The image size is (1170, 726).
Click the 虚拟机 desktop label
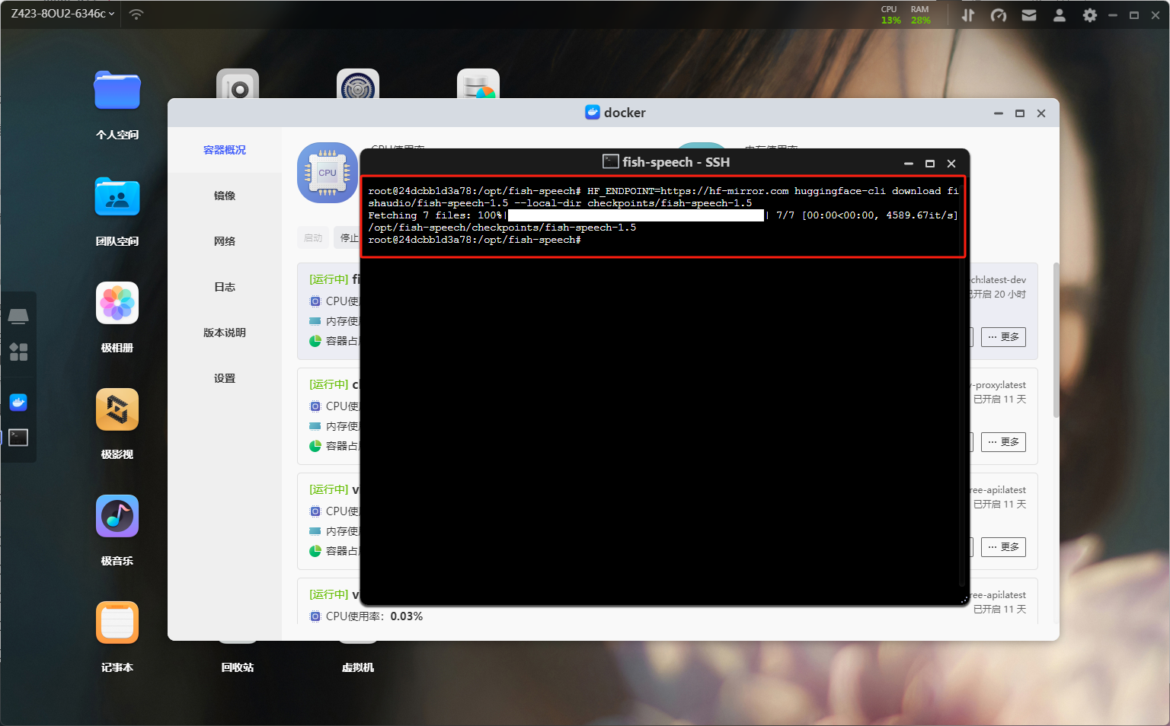point(358,667)
